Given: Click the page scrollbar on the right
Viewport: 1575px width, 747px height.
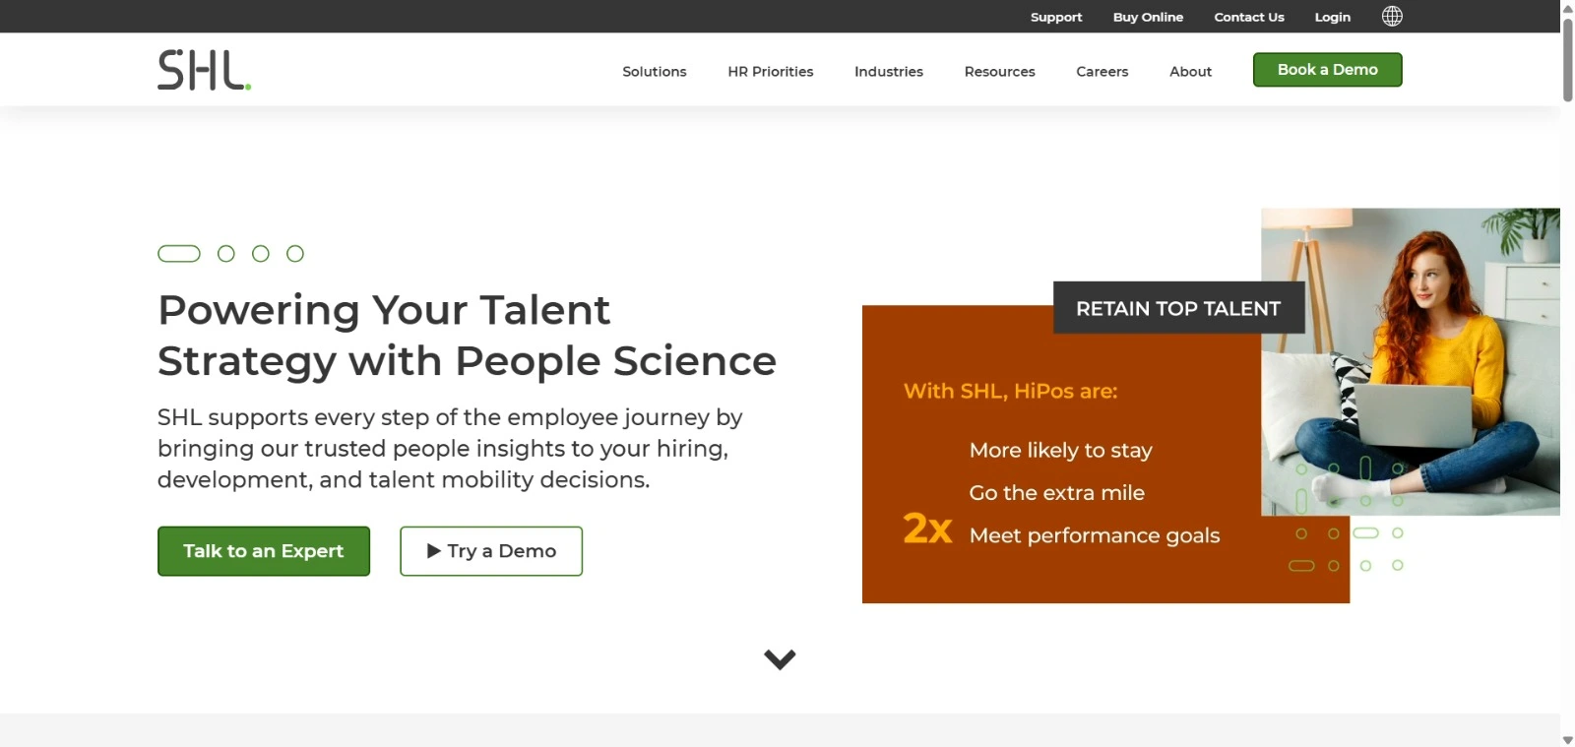Looking at the screenshot, I should [1564, 59].
